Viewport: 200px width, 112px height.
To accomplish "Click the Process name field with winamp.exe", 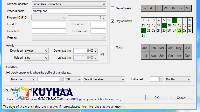I will pos(69,11).
